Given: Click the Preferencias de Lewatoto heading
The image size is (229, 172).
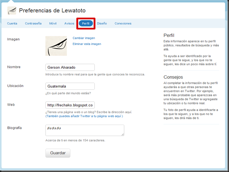Looking at the screenshot, I should coord(52,10).
